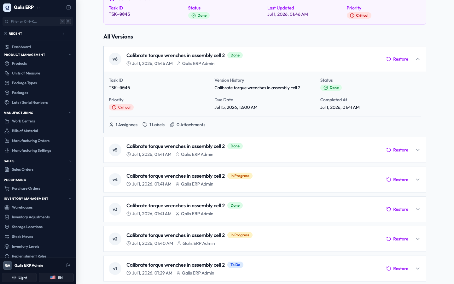Image resolution: width=454 pixels, height=284 pixels.
Task: Restore version v2
Action: point(397,239)
